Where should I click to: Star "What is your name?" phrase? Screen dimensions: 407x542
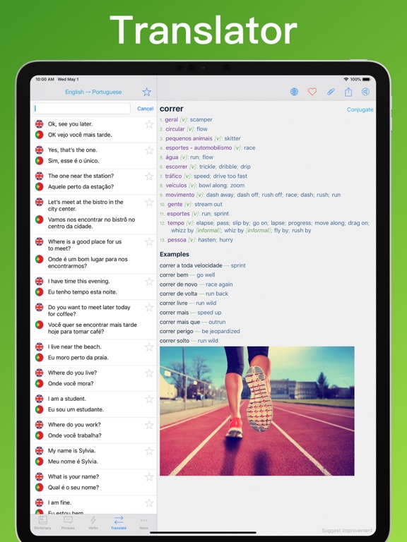(x=149, y=477)
